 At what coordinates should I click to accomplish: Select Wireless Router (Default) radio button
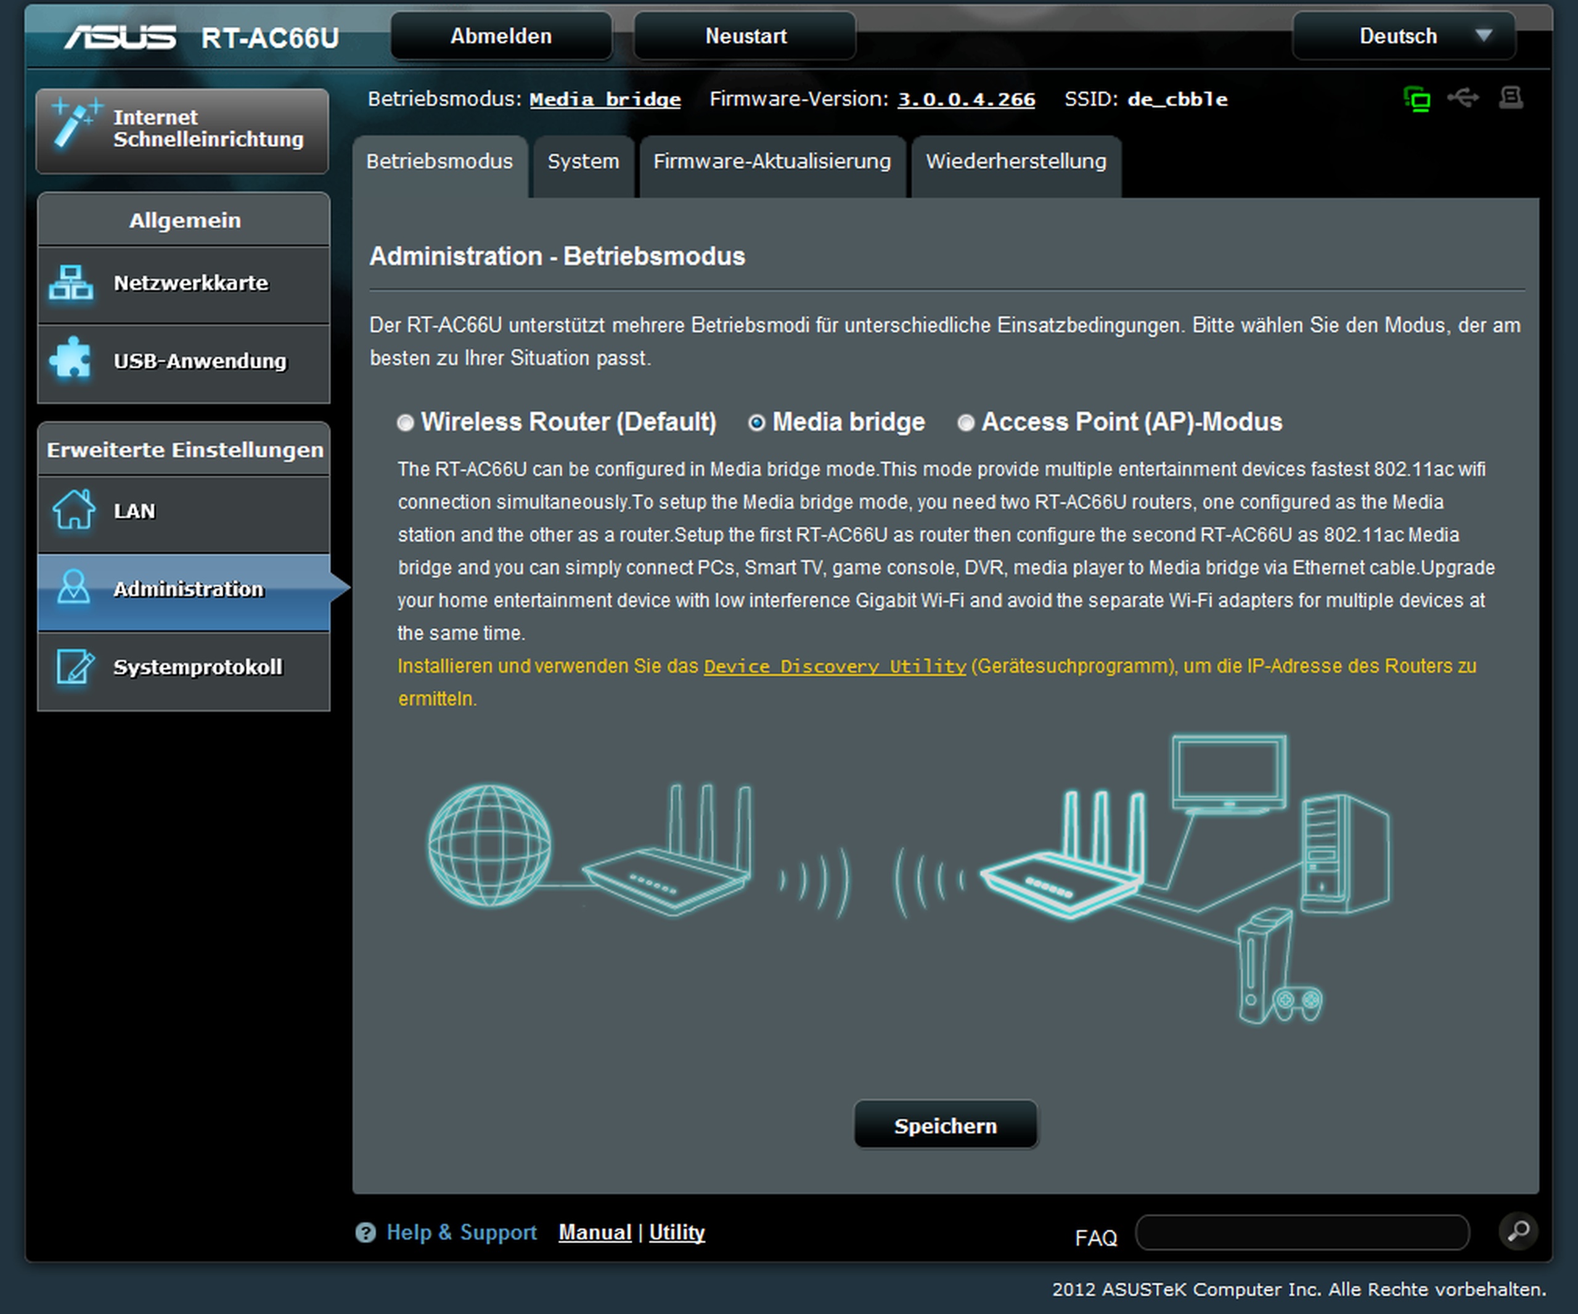coord(406,423)
